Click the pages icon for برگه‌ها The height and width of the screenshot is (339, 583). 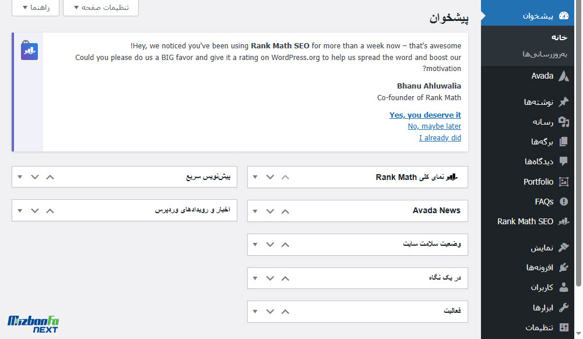[x=564, y=142]
